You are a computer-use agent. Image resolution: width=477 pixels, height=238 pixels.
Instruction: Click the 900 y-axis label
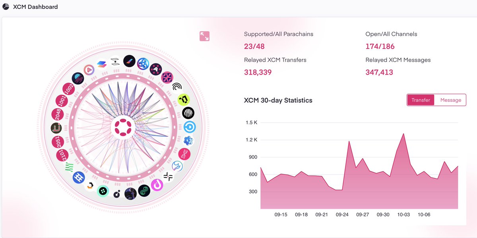253,157
